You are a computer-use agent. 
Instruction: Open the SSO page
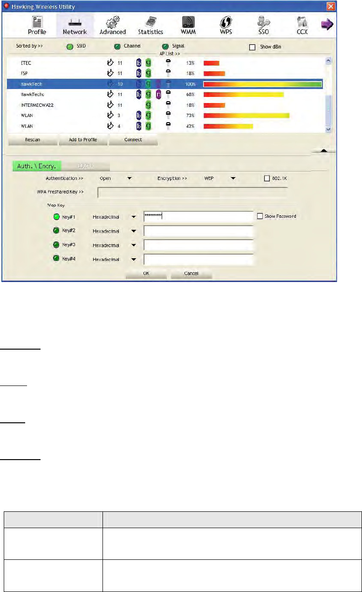coord(264,25)
